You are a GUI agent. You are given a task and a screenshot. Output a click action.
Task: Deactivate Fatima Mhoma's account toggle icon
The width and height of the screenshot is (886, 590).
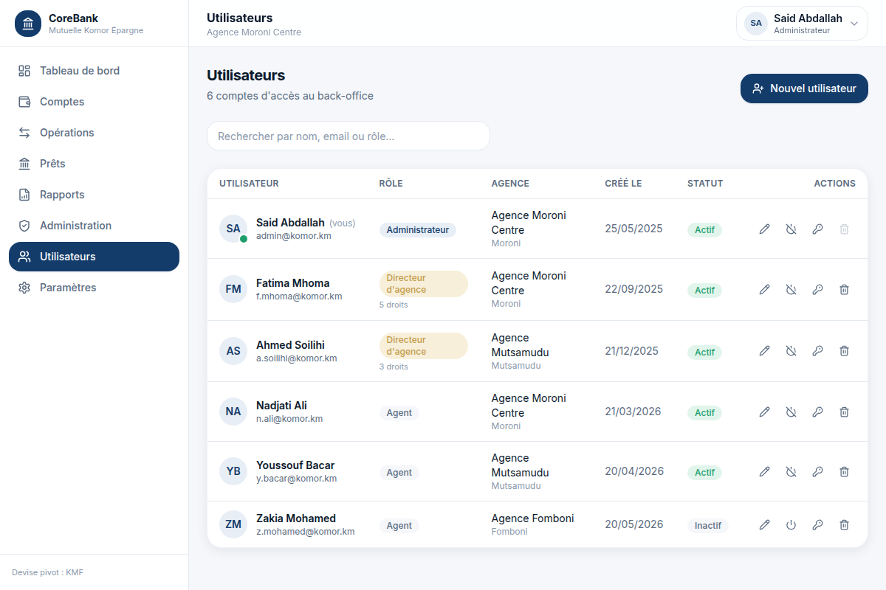(791, 290)
